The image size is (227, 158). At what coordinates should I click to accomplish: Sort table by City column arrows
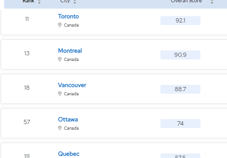click(75, 2)
